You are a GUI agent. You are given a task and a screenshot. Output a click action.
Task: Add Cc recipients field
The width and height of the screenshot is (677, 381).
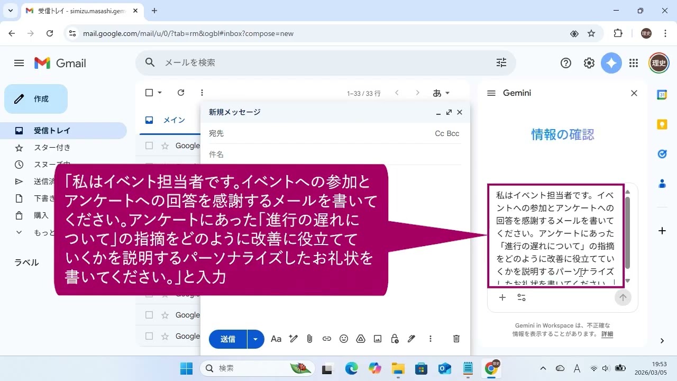pyautogui.click(x=440, y=133)
